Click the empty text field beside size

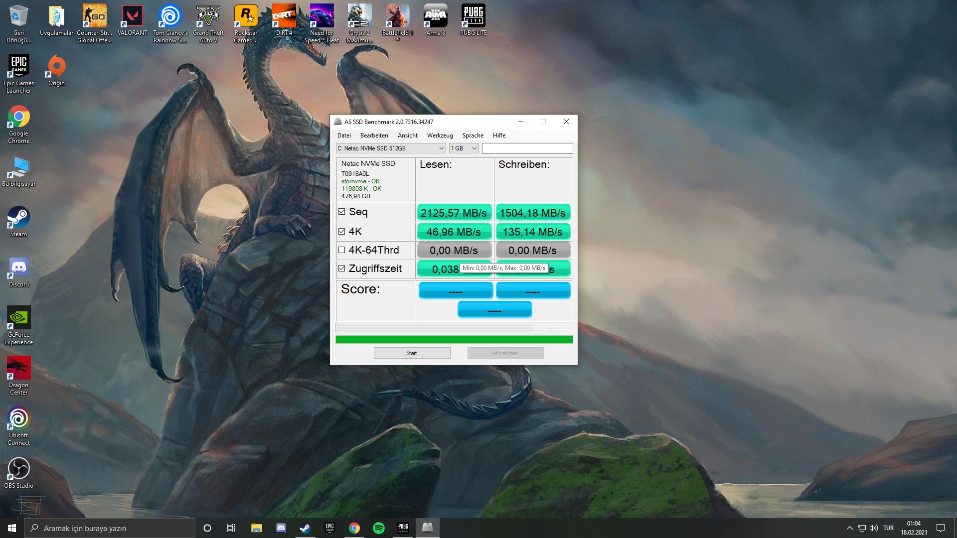[527, 148]
